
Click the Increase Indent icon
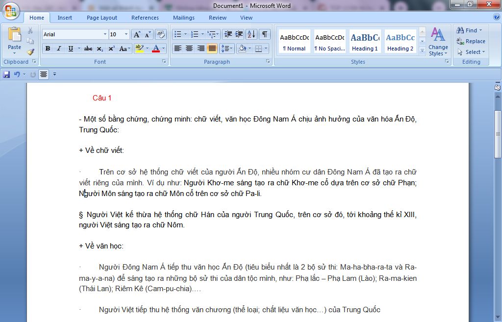pos(239,34)
